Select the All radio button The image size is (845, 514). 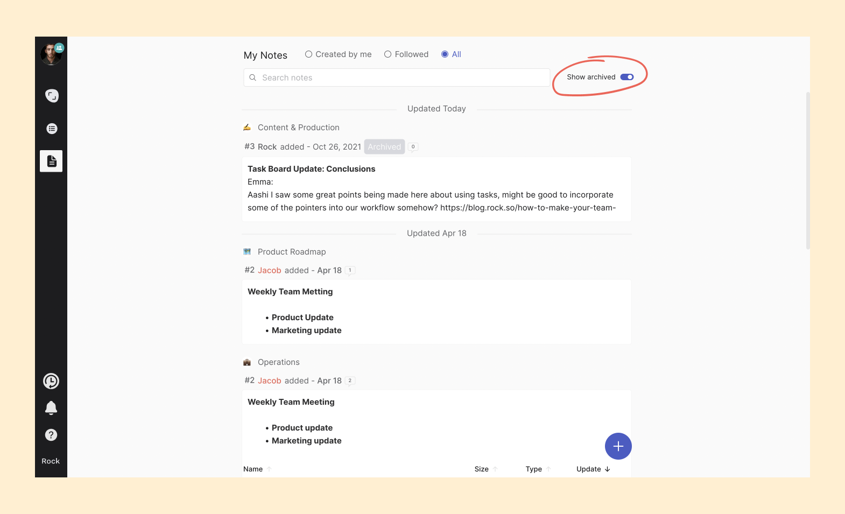(445, 54)
